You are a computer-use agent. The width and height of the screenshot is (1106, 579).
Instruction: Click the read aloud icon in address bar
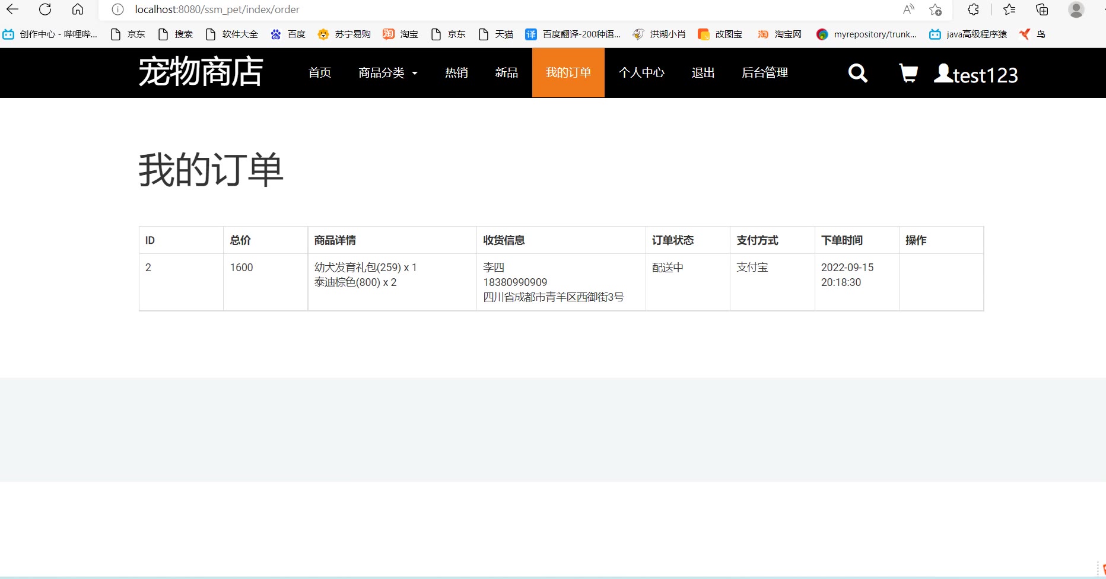coord(908,9)
